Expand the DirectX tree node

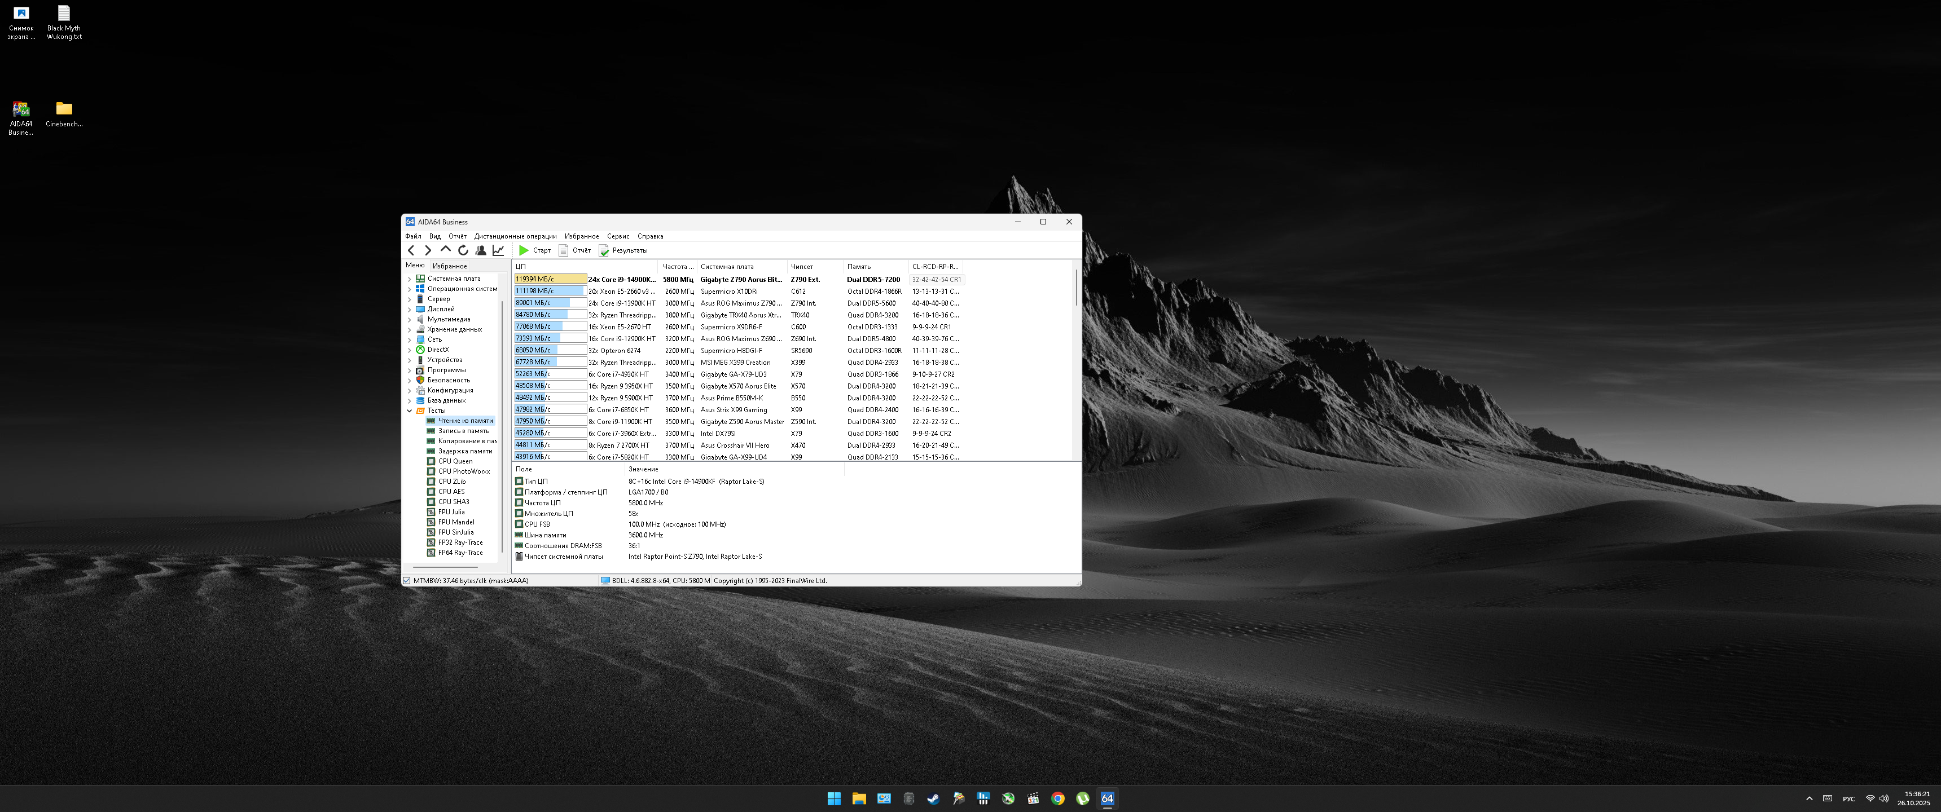tap(409, 350)
